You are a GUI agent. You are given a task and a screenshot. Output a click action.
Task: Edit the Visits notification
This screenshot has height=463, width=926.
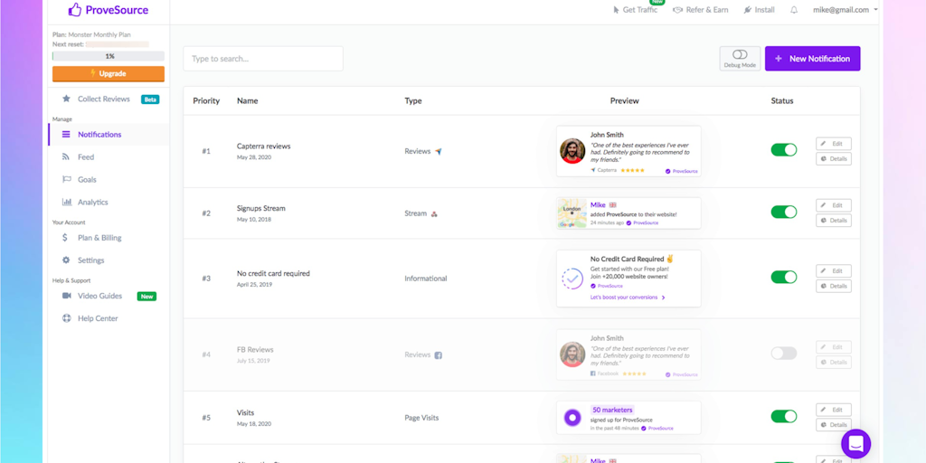834,410
